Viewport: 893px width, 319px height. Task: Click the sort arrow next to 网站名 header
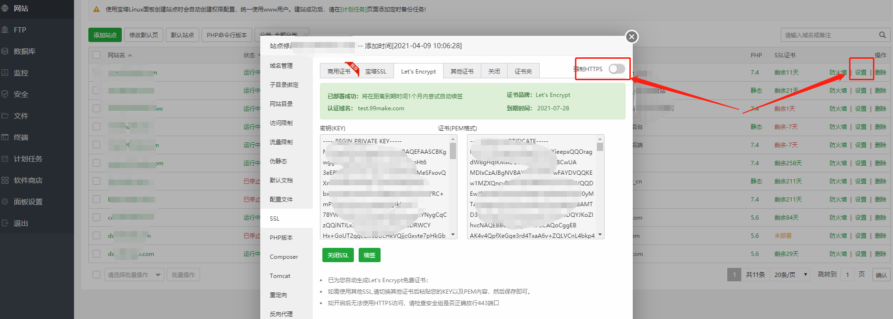pos(130,55)
